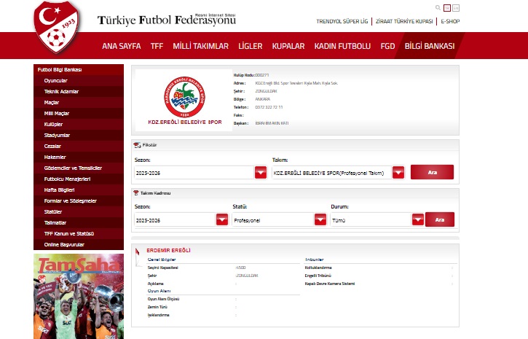Image resolution: width=528 pixels, height=339 pixels.
Task: Open TFF Kanun ve Statüsü in sidebar
Action: pyautogui.click(x=79, y=234)
